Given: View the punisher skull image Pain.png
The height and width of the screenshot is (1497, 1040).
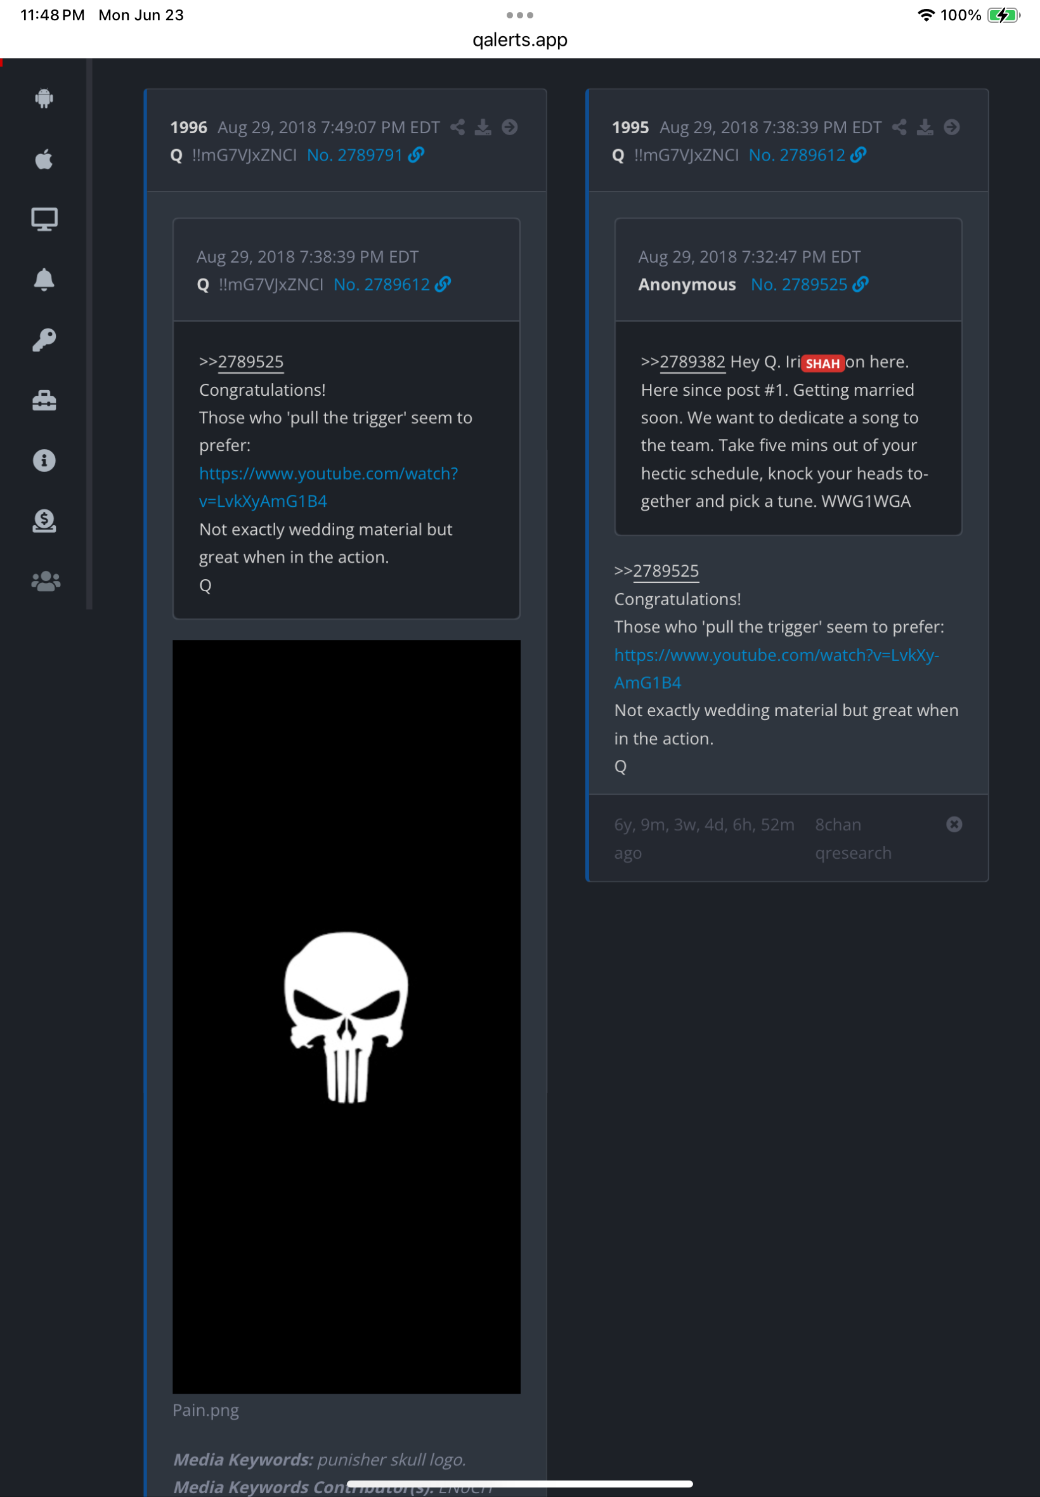Looking at the screenshot, I should click(x=346, y=1017).
